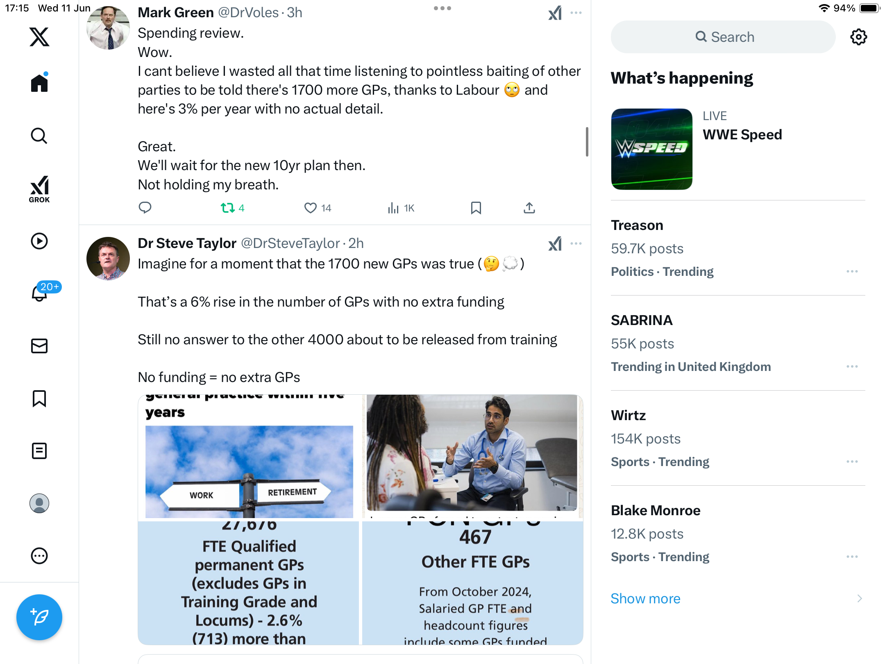This screenshot has height=664, width=885.
Task: Expand more options for Wirtz trend
Action: [x=852, y=462]
